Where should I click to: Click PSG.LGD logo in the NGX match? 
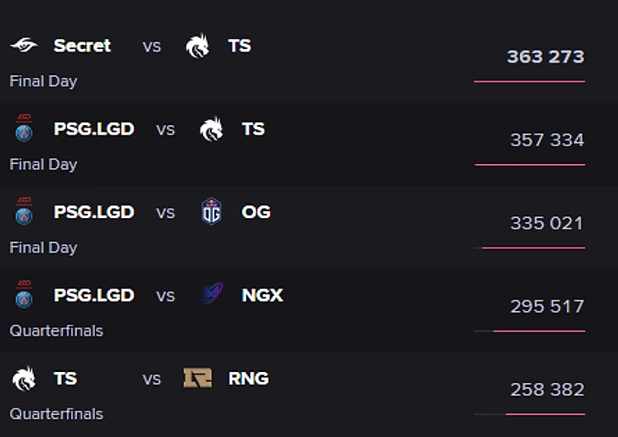(24, 294)
